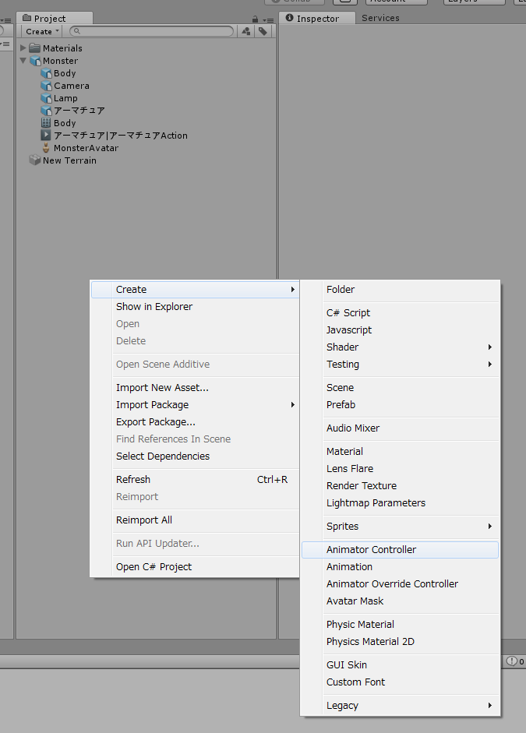526x733 pixels.
Task: Collapse the Monster asset arrow
Action: click(23, 61)
